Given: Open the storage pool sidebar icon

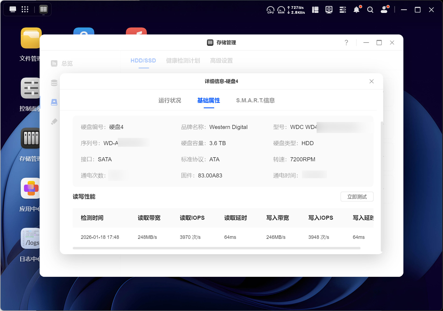Looking at the screenshot, I should pos(54,83).
